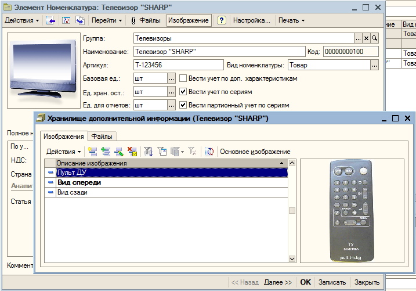This screenshot has width=416, height=291.
Task: Open the selection ellipsis for the Группа field
Action: (358, 38)
